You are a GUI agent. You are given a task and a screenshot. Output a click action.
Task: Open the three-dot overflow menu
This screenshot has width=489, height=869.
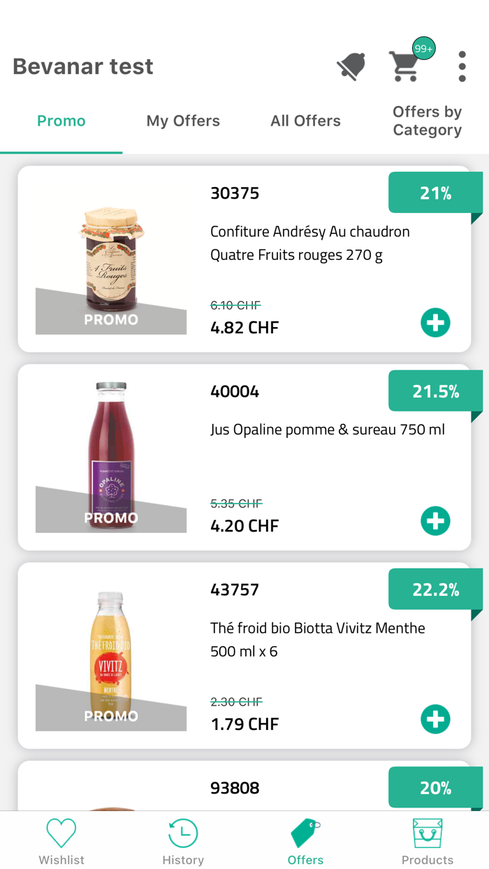(x=462, y=66)
